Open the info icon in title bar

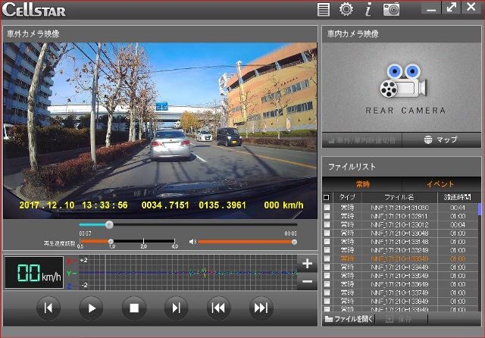coord(368,9)
